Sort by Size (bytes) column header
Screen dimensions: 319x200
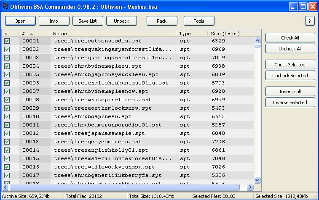231,34
